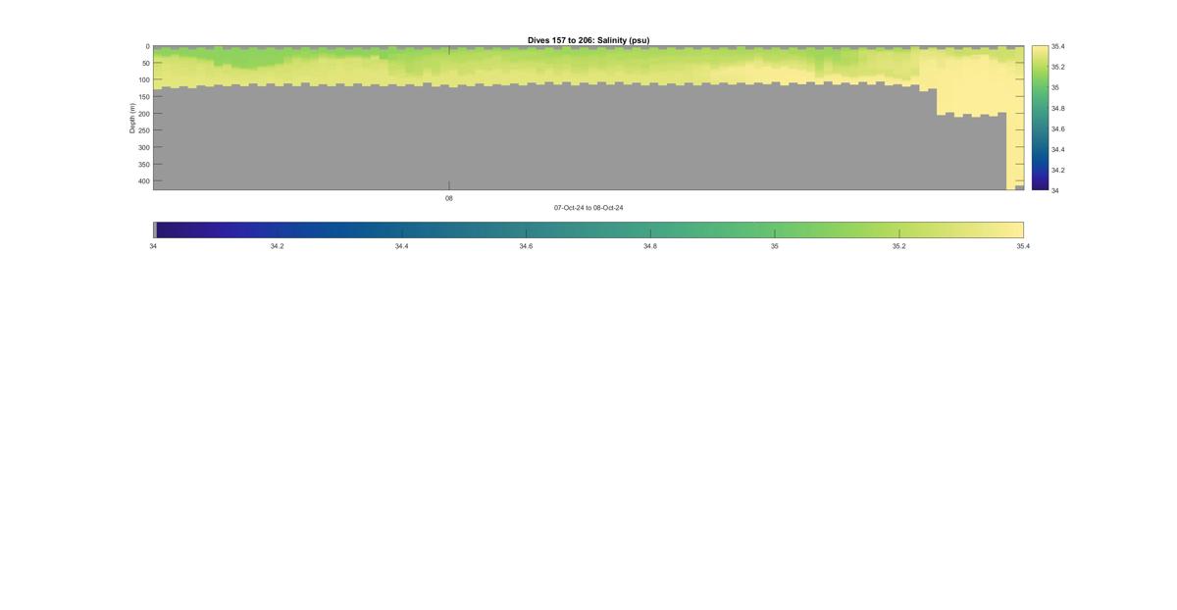Click the horizontal colorbar label '34.6'

[526, 246]
